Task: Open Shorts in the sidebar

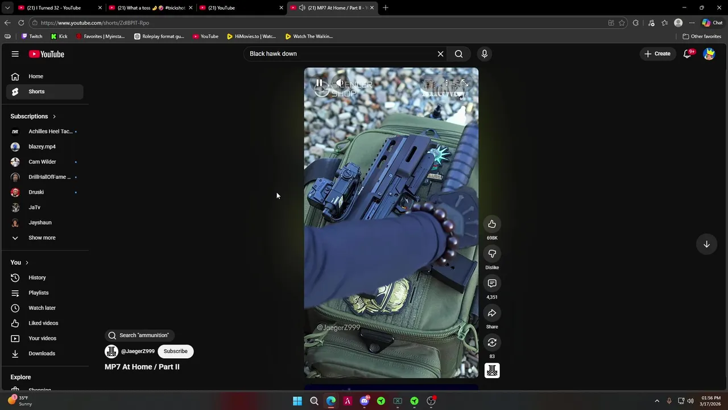Action: (x=45, y=91)
